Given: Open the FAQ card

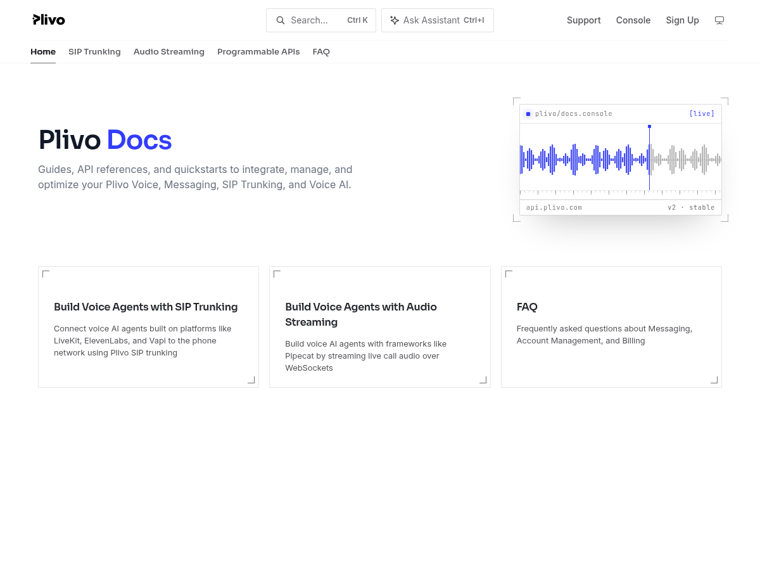Looking at the screenshot, I should point(611,327).
